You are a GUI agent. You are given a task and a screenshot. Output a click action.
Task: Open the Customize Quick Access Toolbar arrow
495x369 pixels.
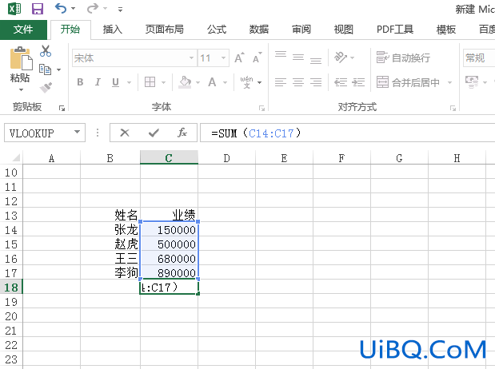pos(120,10)
